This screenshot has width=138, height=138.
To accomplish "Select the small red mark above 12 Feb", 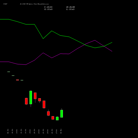I will 17,80.
